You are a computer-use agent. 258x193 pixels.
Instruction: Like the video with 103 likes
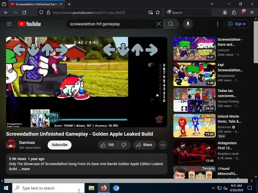click(x=108, y=145)
